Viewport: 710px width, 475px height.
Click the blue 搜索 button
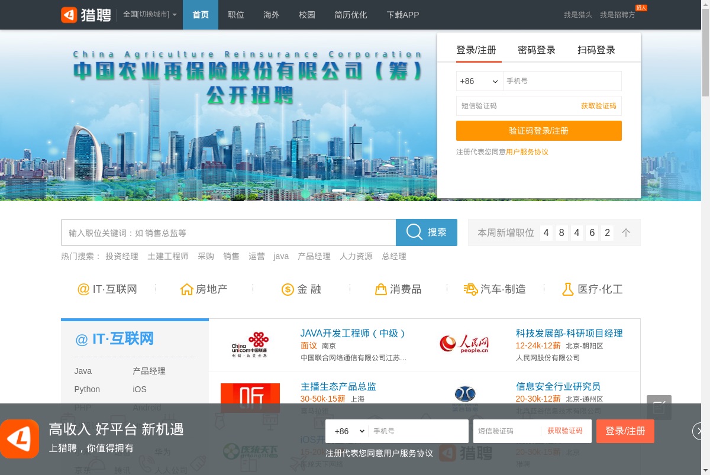tap(427, 232)
